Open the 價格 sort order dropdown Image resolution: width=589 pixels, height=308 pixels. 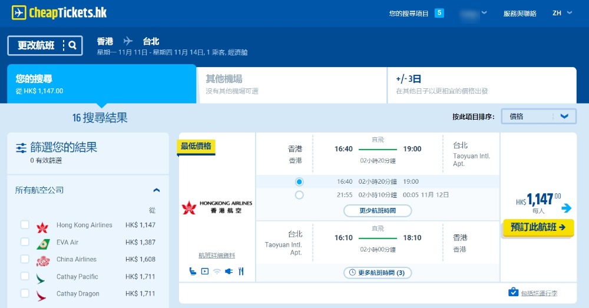click(538, 116)
